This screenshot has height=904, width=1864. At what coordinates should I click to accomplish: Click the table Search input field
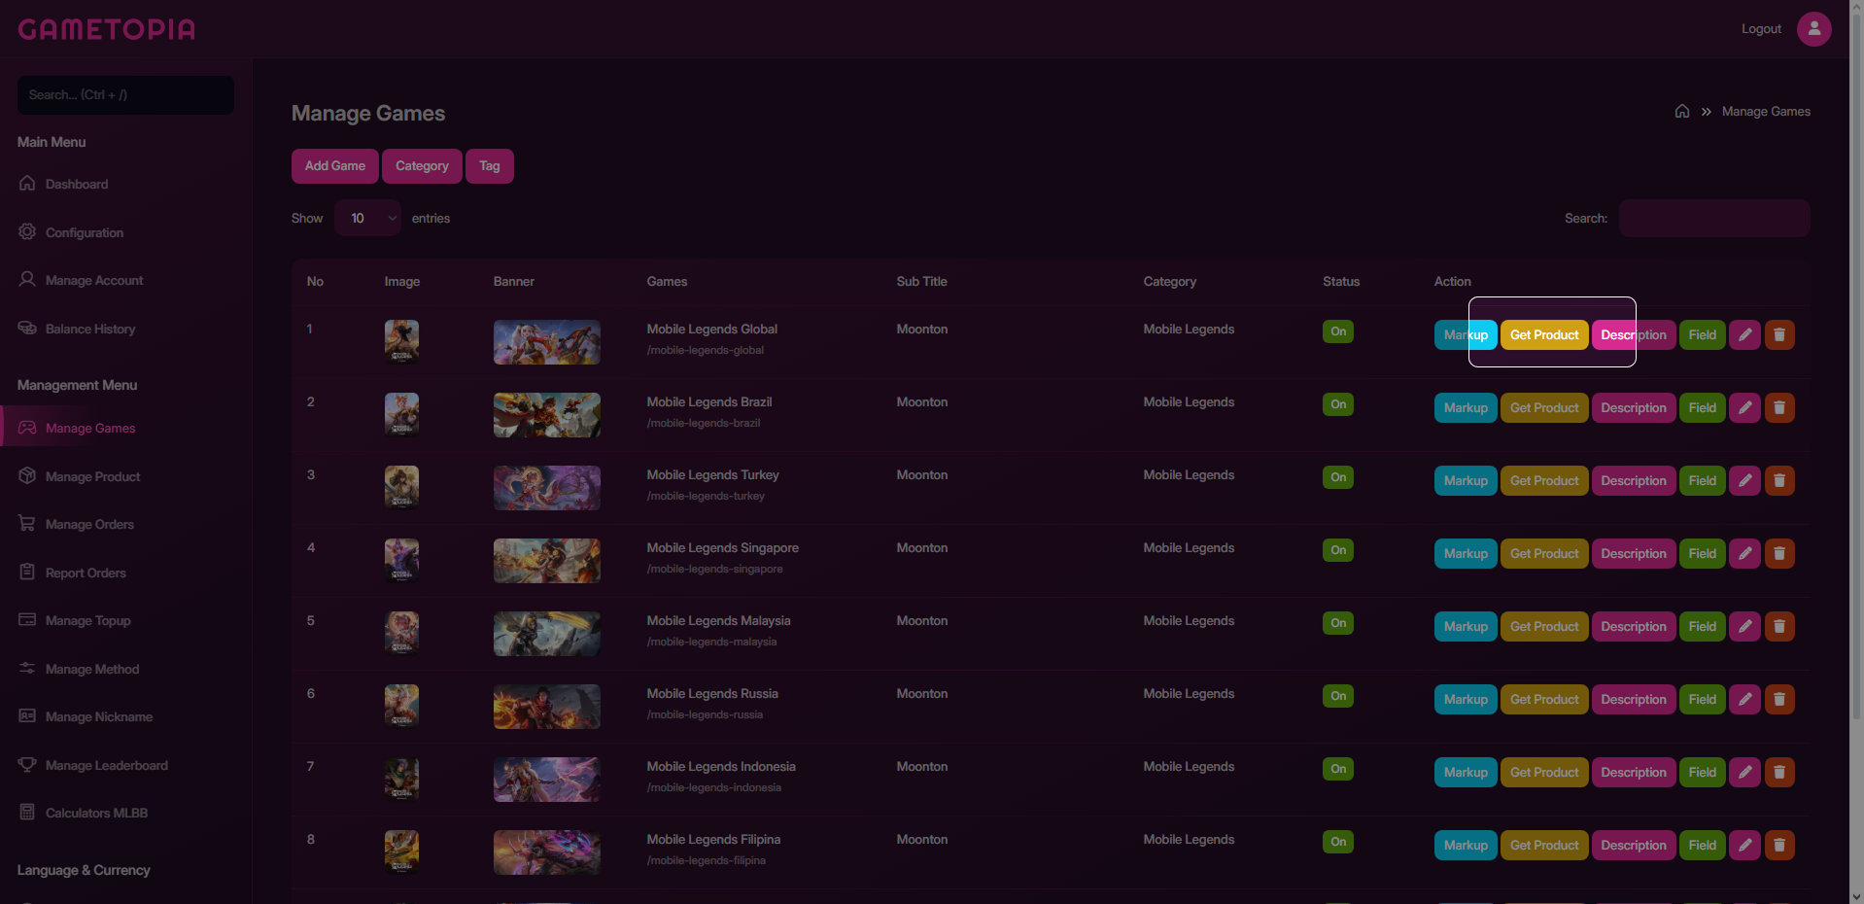tap(1714, 218)
